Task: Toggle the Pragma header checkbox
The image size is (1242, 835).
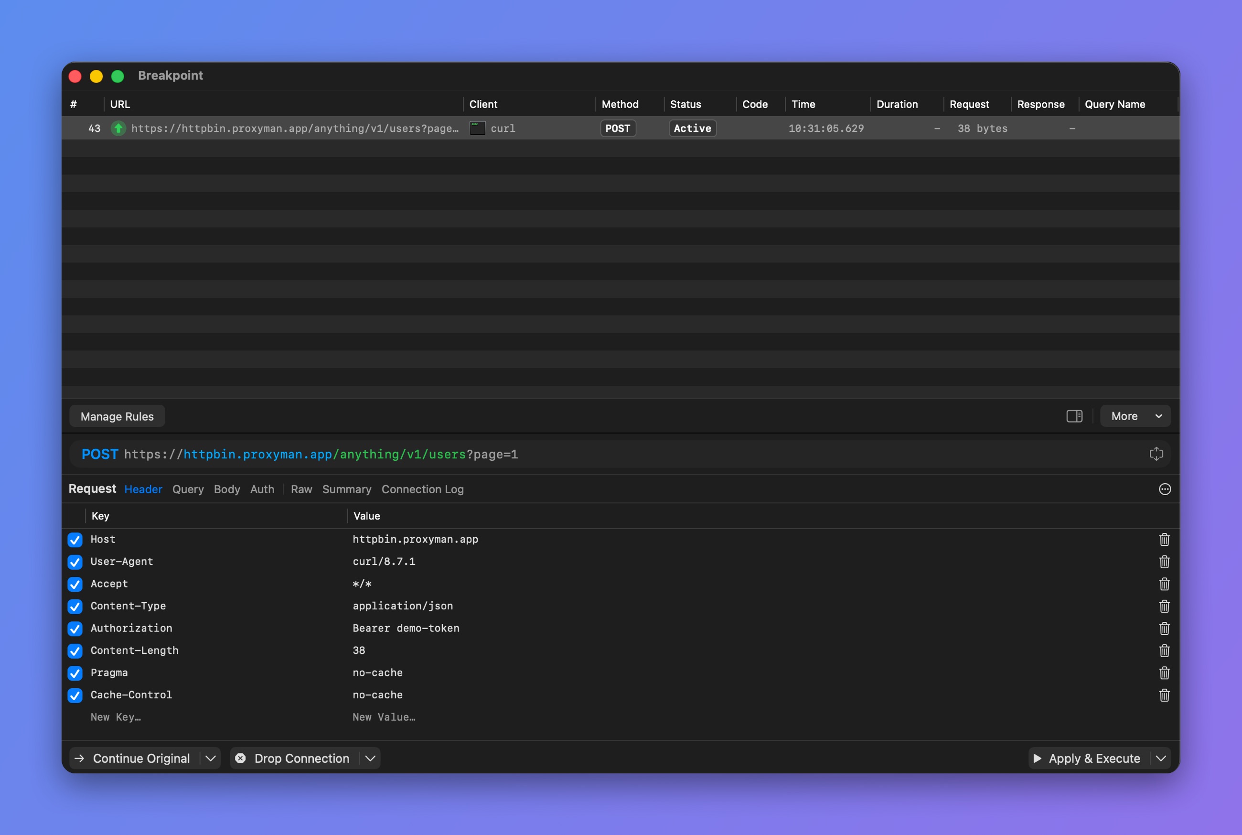Action: point(75,673)
